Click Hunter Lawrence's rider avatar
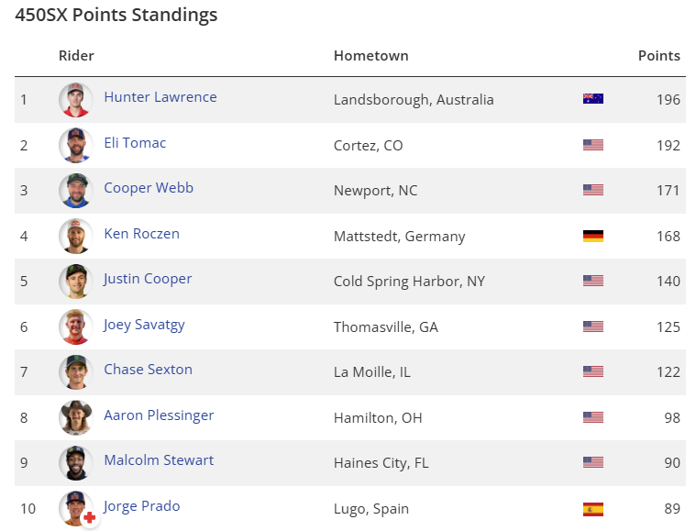 [75, 100]
